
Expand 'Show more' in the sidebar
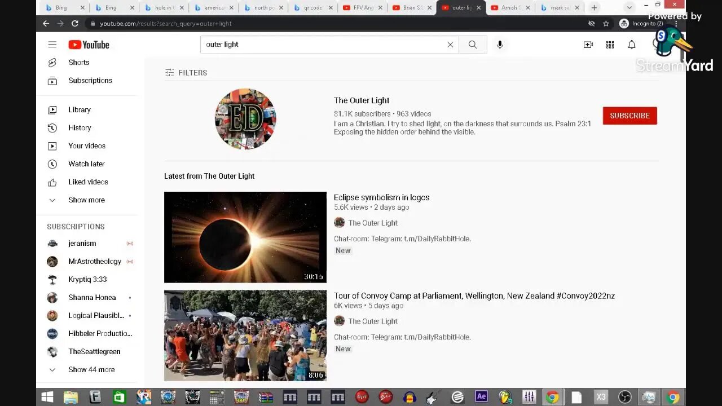tap(86, 200)
